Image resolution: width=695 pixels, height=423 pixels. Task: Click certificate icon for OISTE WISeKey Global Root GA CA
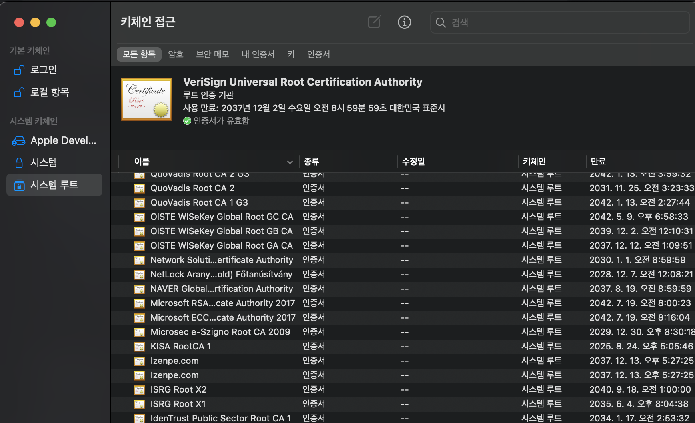click(139, 246)
